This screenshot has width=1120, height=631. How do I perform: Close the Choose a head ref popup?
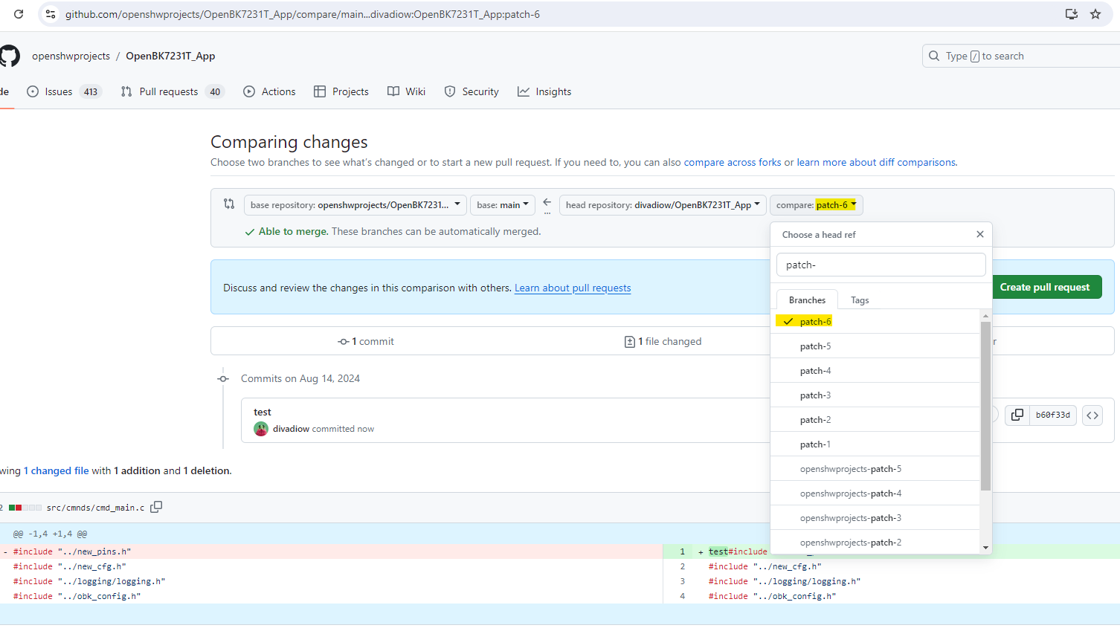point(980,234)
